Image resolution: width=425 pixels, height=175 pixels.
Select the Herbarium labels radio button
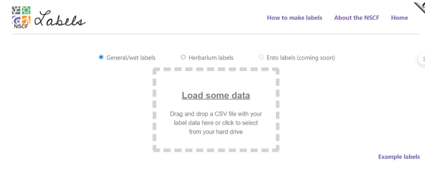click(183, 57)
